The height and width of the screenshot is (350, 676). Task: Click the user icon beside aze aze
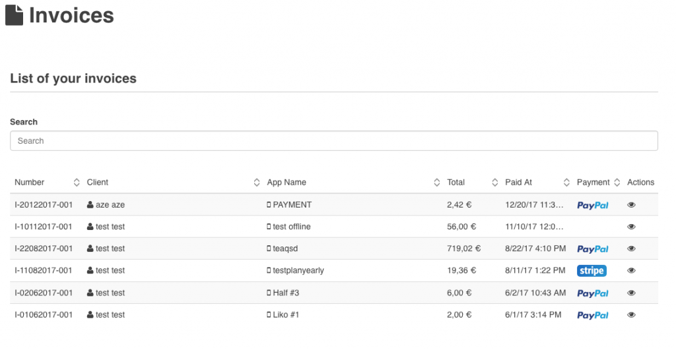coord(90,205)
